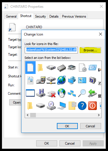Screen dimensions: 108x151
Task: Select the dark removable drive icon
Action: [41, 106]
